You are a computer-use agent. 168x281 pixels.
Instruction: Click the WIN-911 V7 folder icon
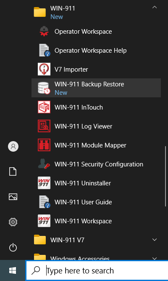(40, 240)
